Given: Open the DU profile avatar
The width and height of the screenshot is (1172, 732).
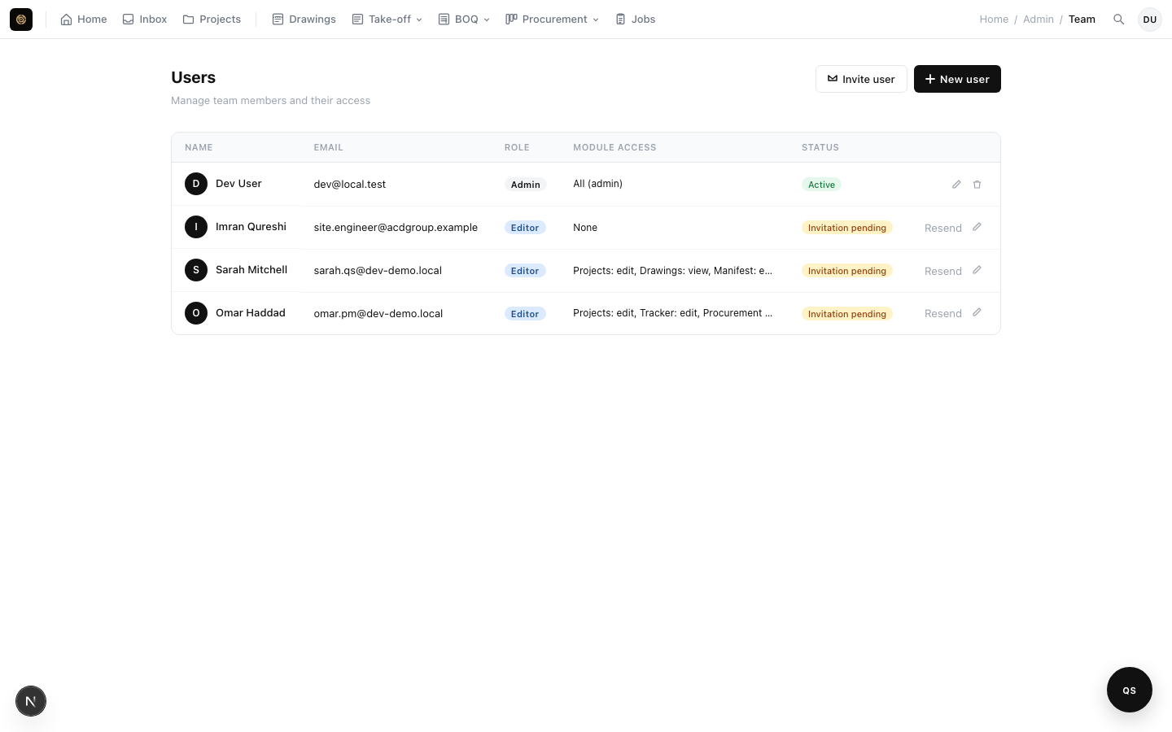Looking at the screenshot, I should pos(1150,20).
